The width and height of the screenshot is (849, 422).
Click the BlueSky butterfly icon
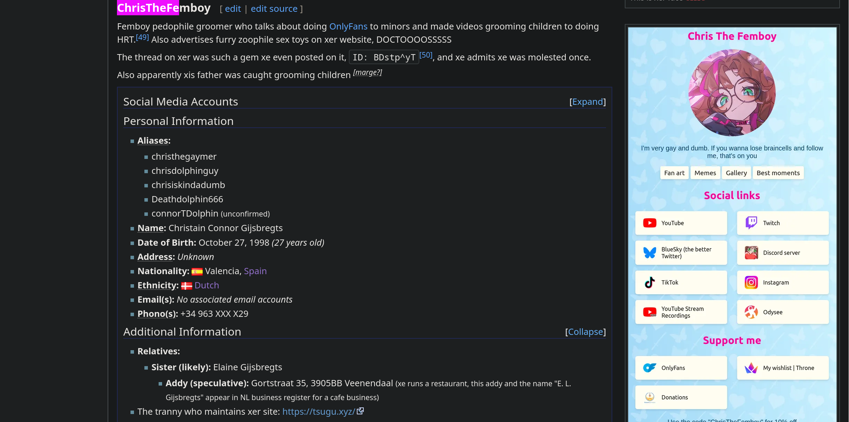(x=649, y=253)
